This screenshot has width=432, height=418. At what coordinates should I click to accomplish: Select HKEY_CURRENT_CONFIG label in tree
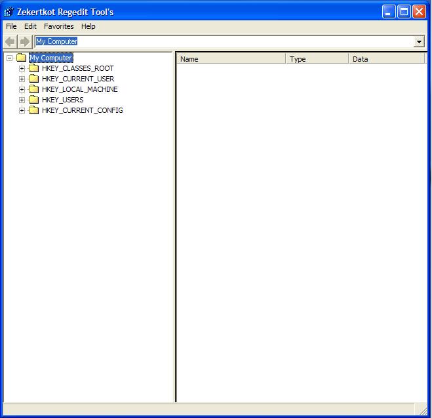tap(83, 110)
